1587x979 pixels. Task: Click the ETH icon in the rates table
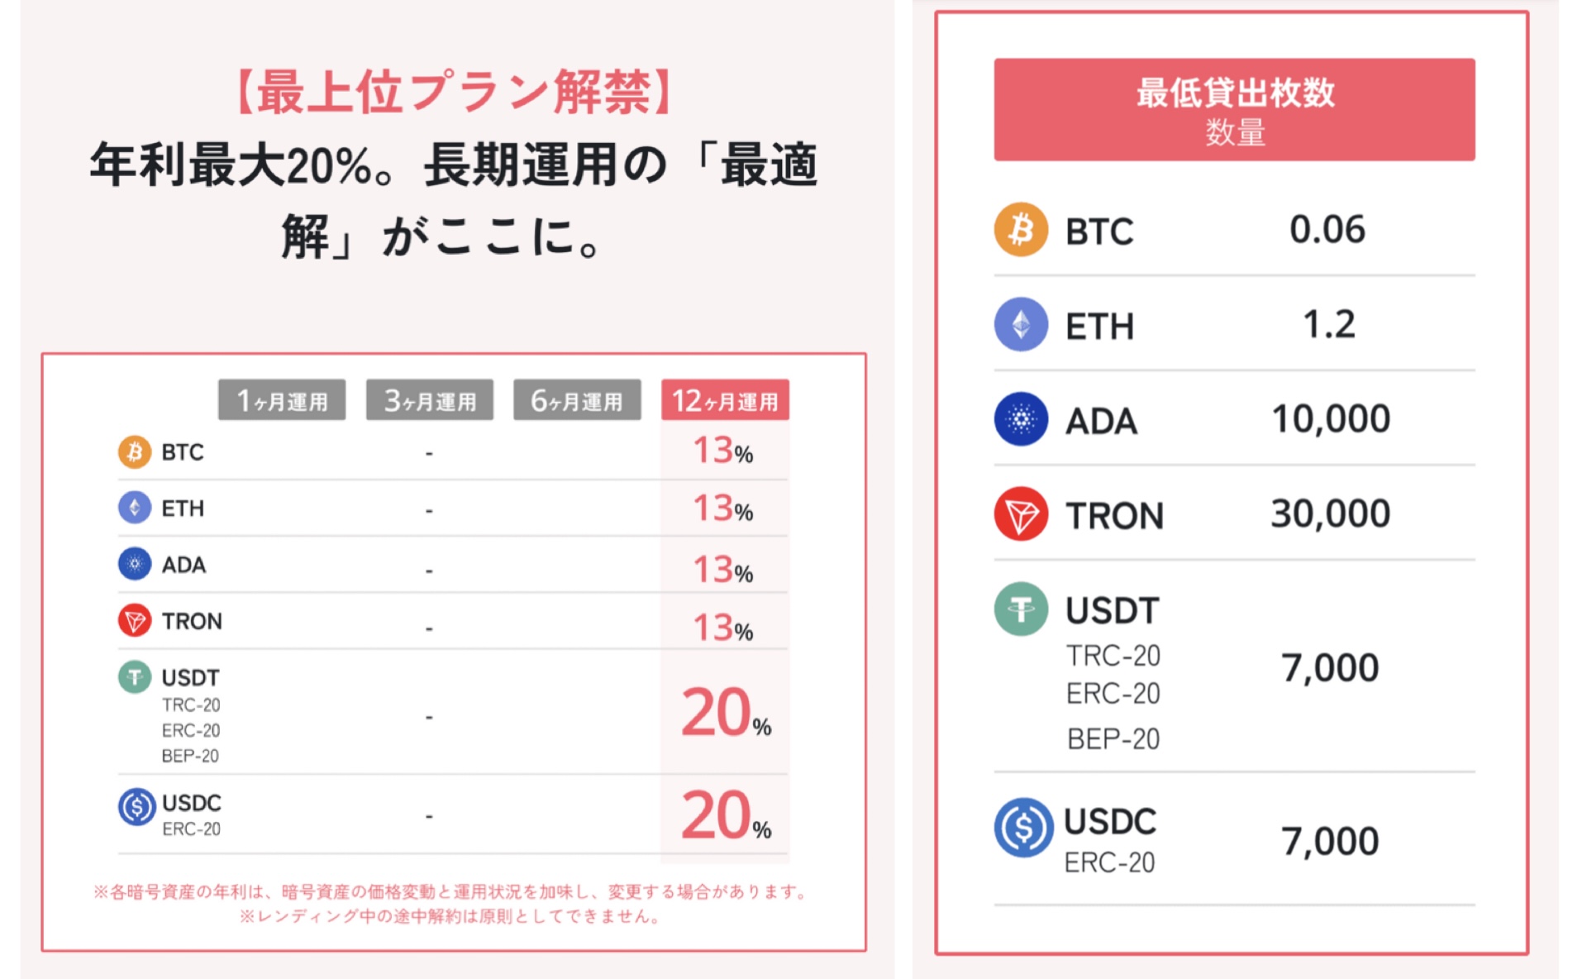134,508
